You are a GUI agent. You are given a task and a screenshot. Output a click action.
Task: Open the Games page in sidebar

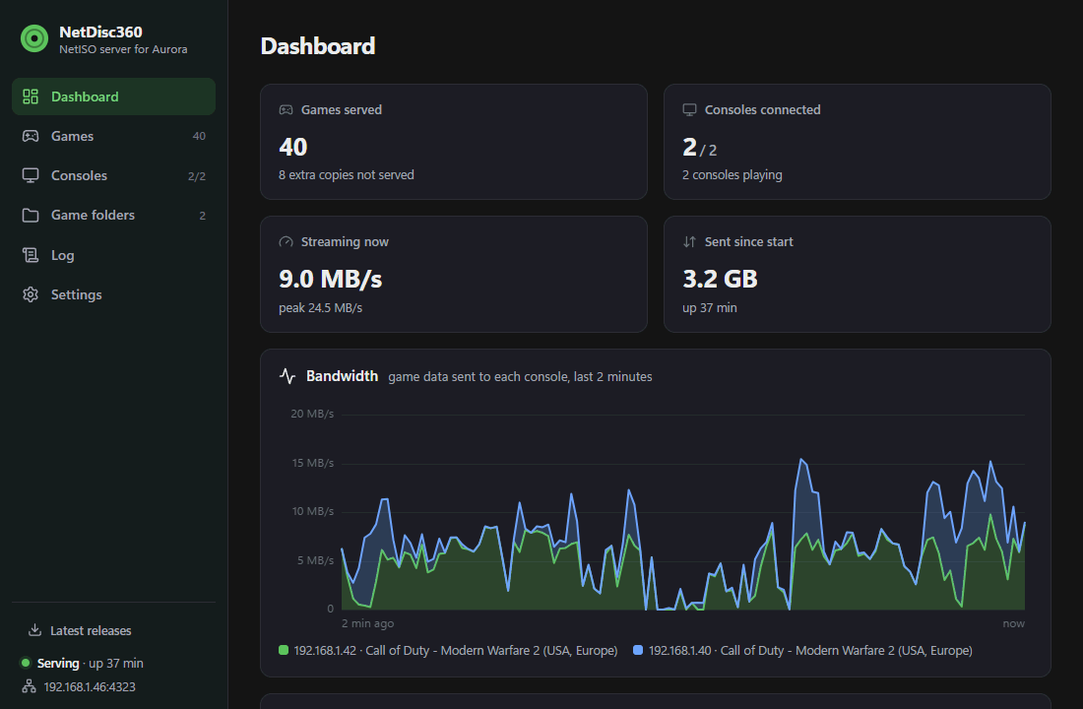pos(113,136)
